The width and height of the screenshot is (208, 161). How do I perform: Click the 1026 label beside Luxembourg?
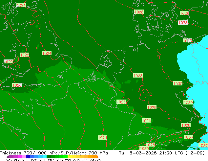click(121, 102)
